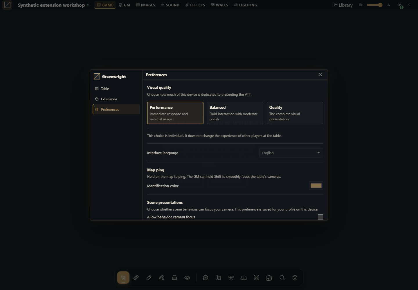Open the Table settings section
Viewport: 418px width, 290px height.
point(116,89)
